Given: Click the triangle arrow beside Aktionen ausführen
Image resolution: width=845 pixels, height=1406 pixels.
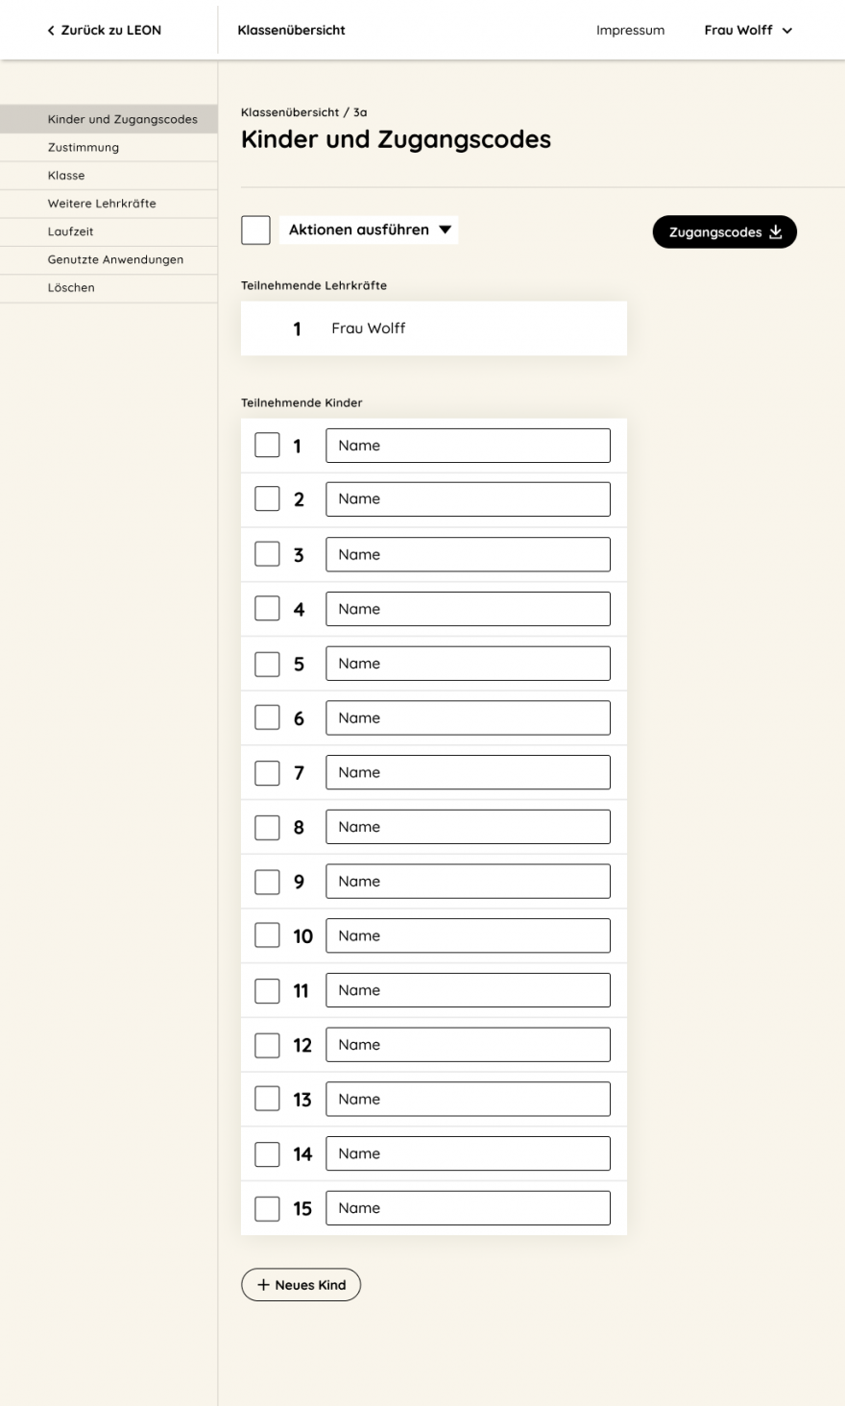Looking at the screenshot, I should coord(445,230).
